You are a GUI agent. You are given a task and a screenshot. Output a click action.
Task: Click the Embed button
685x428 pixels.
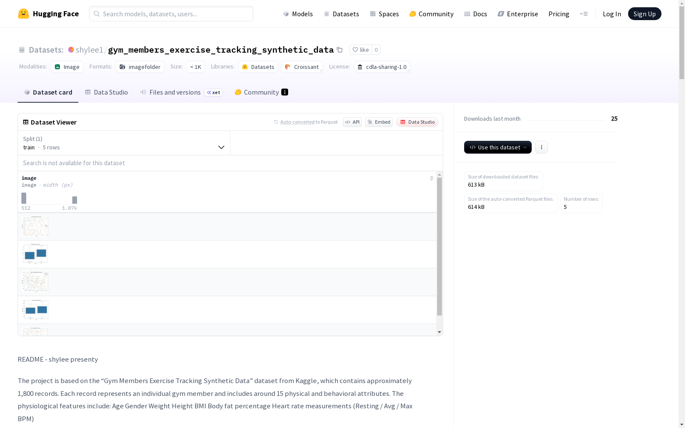click(379, 122)
